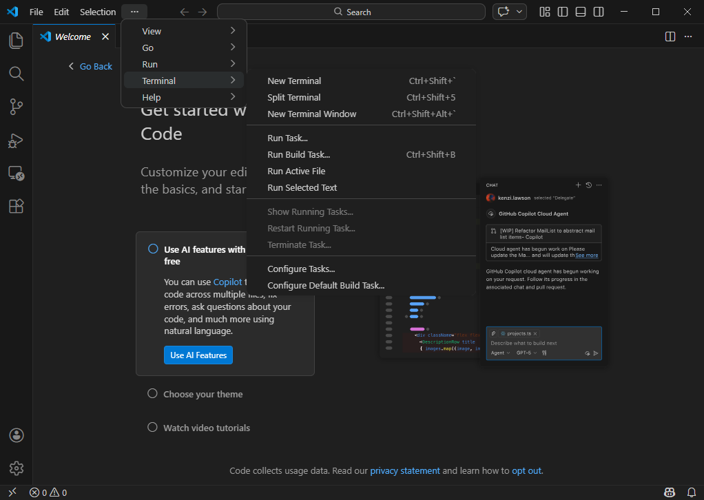Select the 'Choose your theme' step
This screenshot has height=500, width=704.
click(203, 394)
